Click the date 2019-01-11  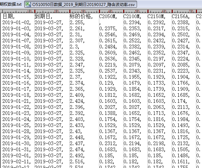pyautogui.click(x=16, y=65)
